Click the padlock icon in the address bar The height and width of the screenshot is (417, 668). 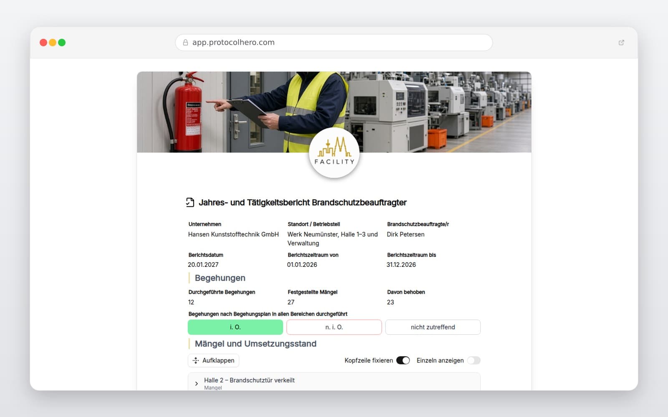click(185, 43)
